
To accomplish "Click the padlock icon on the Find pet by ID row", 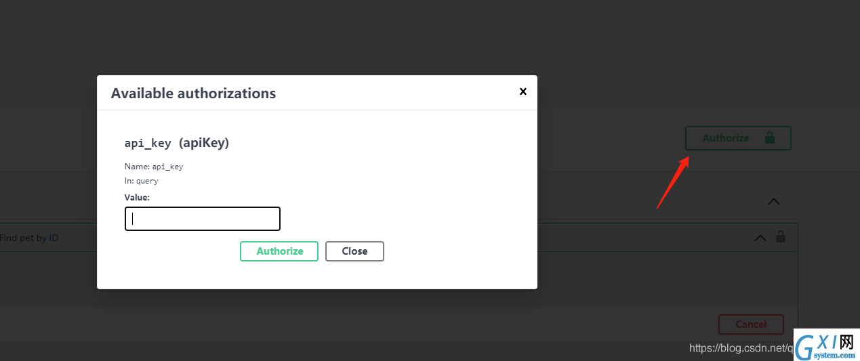I will tap(781, 237).
